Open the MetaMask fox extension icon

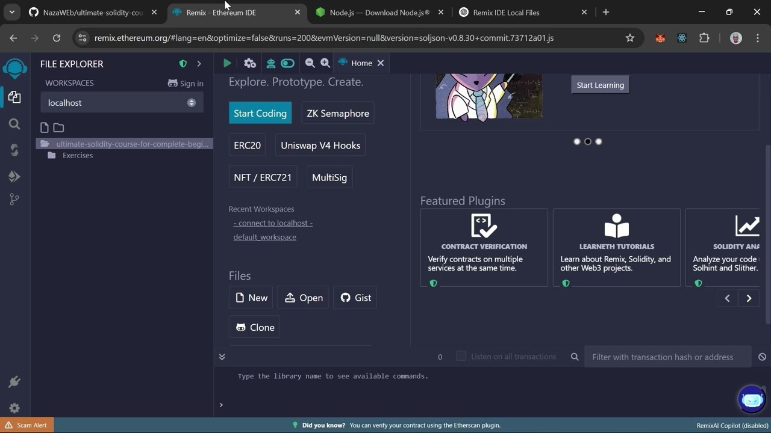tap(660, 38)
